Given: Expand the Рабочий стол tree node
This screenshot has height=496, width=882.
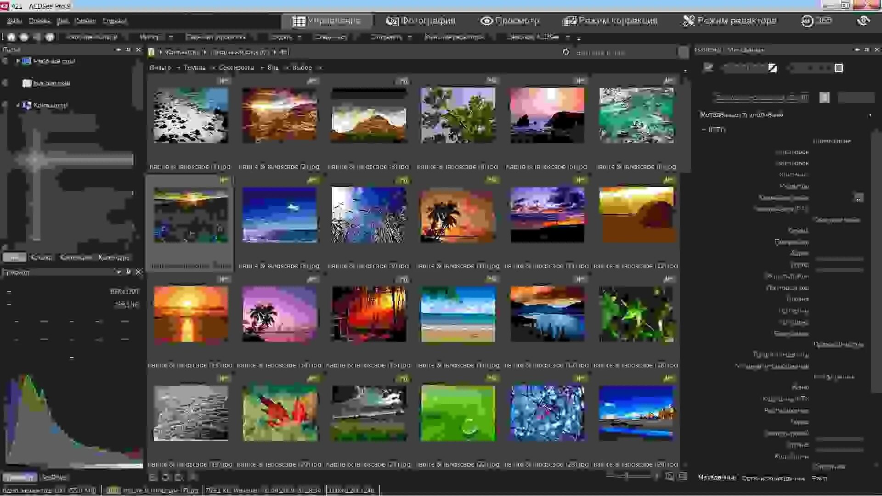Looking at the screenshot, I should point(18,61).
